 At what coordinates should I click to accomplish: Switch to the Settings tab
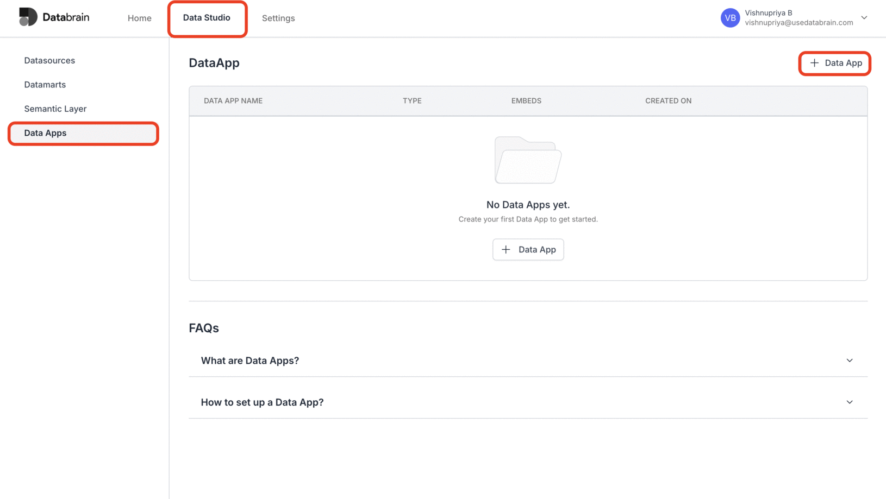click(x=278, y=18)
